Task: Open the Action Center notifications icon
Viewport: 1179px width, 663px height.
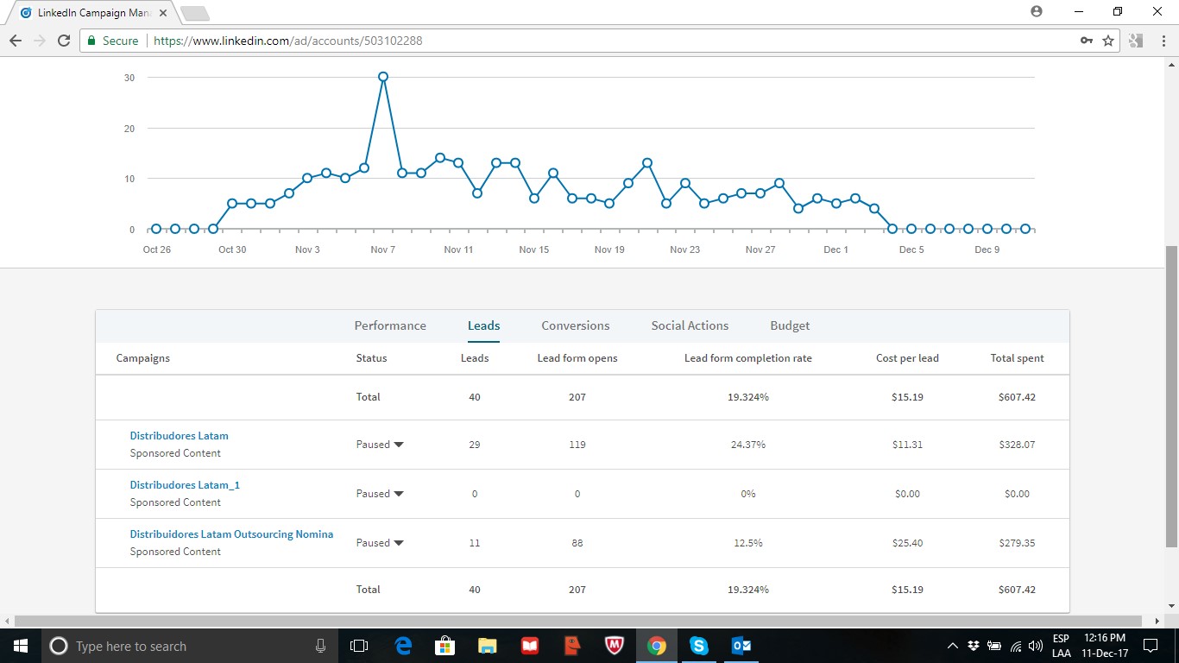Action: click(1150, 646)
